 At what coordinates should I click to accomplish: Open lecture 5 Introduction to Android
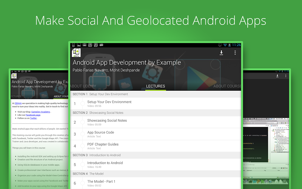pyautogui.click(x=156, y=164)
